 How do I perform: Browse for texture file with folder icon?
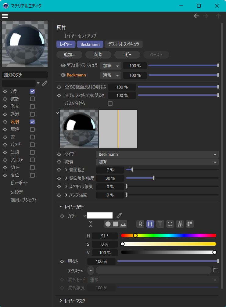coord(216,270)
